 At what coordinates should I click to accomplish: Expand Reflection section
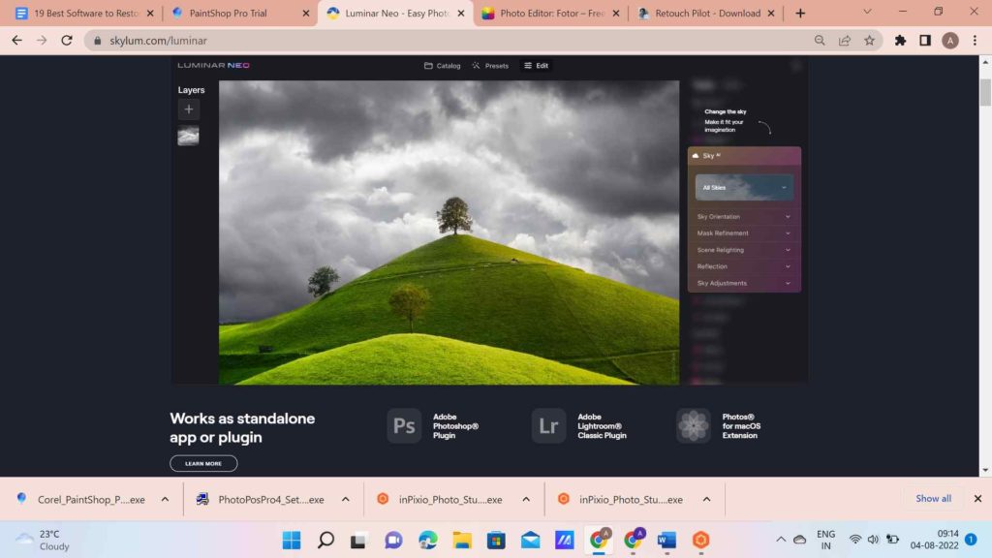[x=744, y=266]
